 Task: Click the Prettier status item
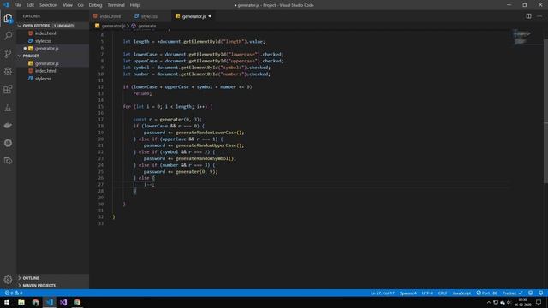[x=512, y=293]
